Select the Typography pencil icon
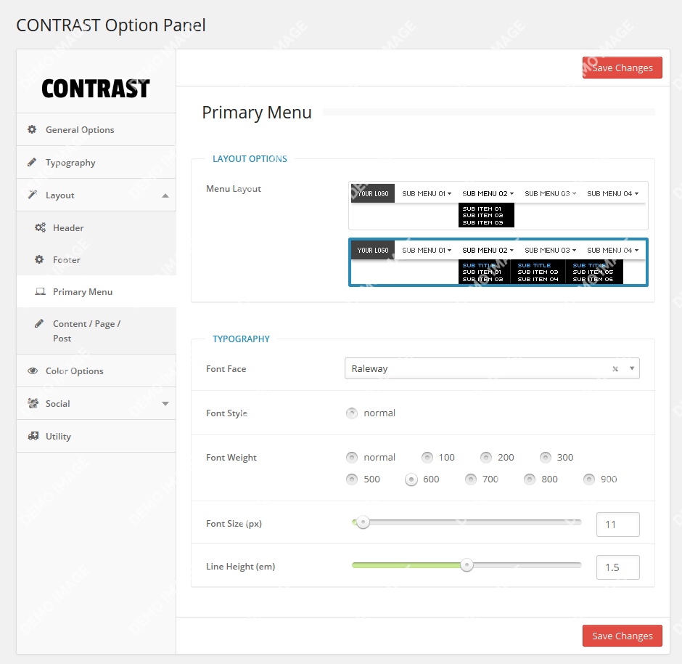The image size is (682, 664). click(x=32, y=162)
